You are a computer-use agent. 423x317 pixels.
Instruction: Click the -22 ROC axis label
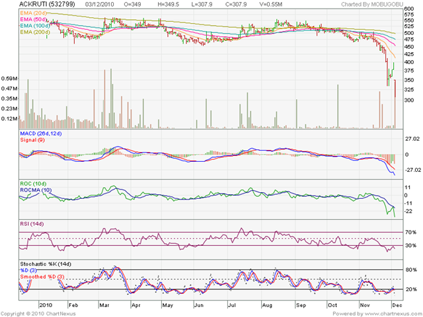click(408, 211)
